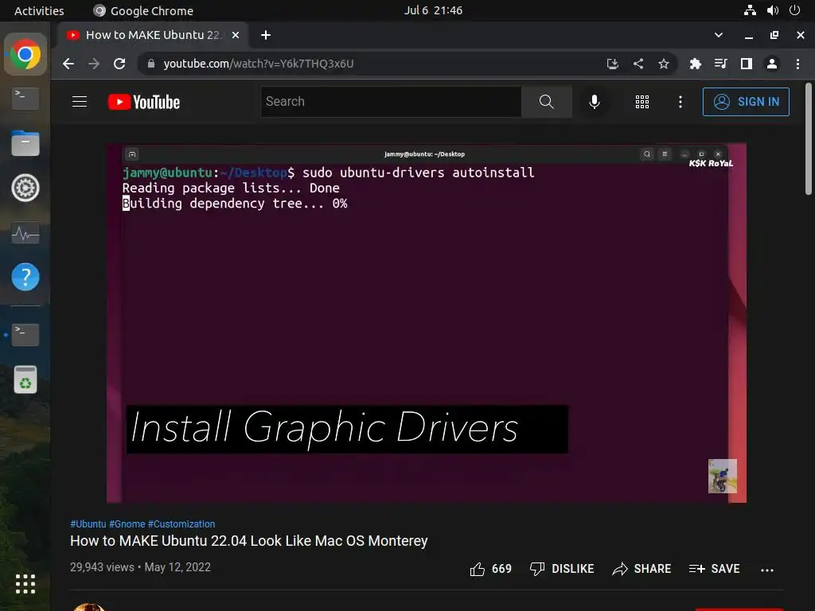Open the Chrome profile icon
This screenshot has height=611, width=815.
[x=772, y=64]
